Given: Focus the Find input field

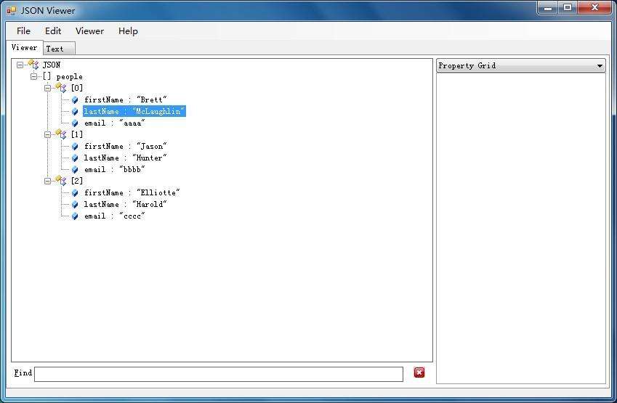Looking at the screenshot, I should (x=219, y=374).
